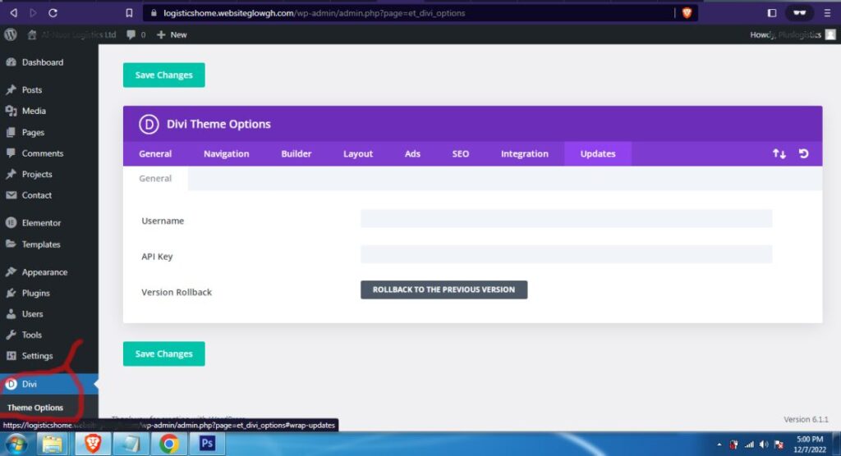Click the browser bookmark icon
This screenshot has height=456, width=841.
coord(129,13)
